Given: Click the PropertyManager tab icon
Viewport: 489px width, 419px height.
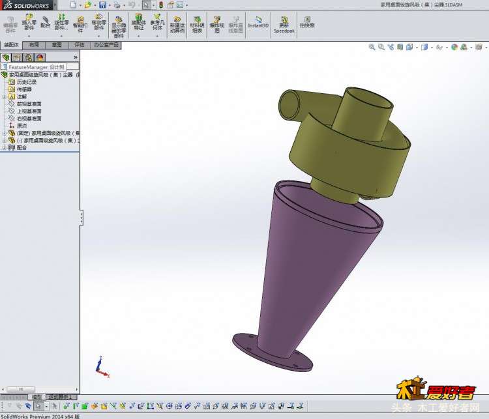Looking at the screenshot, I should point(17,57).
